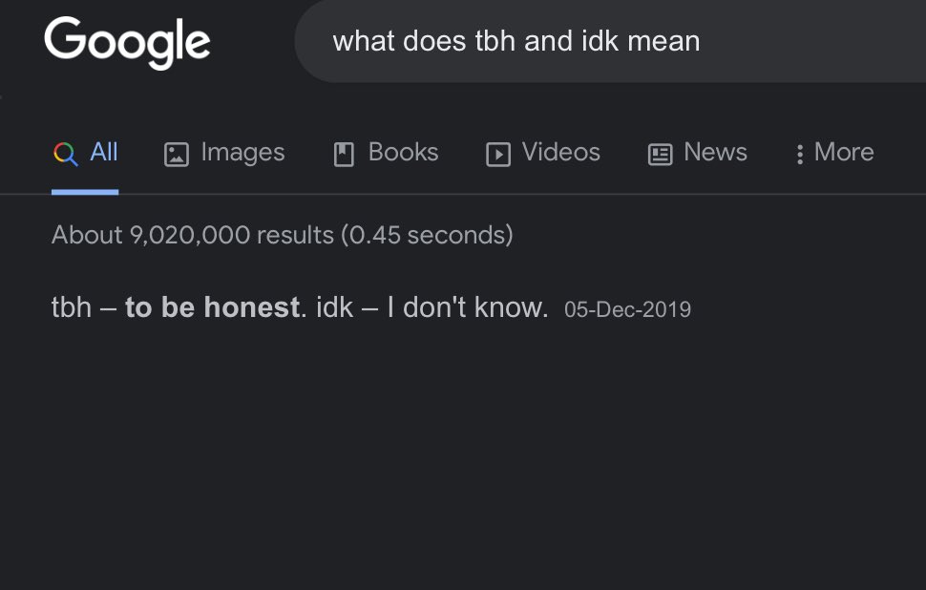Click 'tbh' at the snippet start
This screenshot has width=926, height=590.
(72, 307)
